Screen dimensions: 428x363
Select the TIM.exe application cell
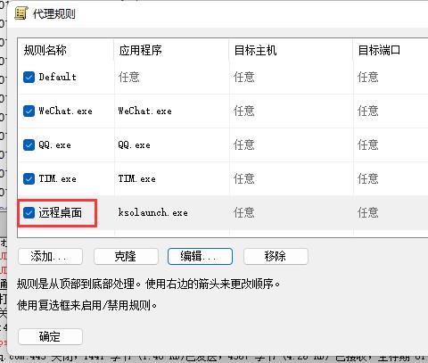point(137,178)
